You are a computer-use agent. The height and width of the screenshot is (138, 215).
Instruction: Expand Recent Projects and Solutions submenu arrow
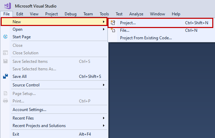104,126
